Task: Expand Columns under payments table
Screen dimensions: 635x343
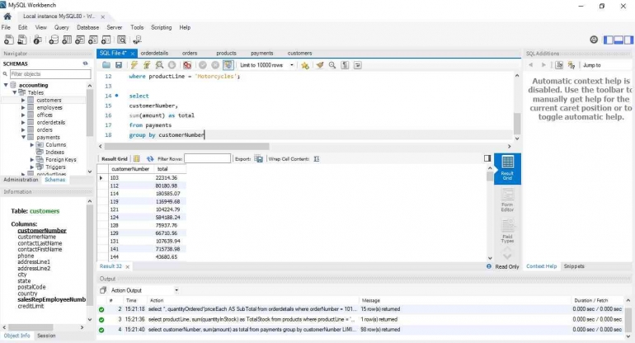Action: (x=32, y=144)
